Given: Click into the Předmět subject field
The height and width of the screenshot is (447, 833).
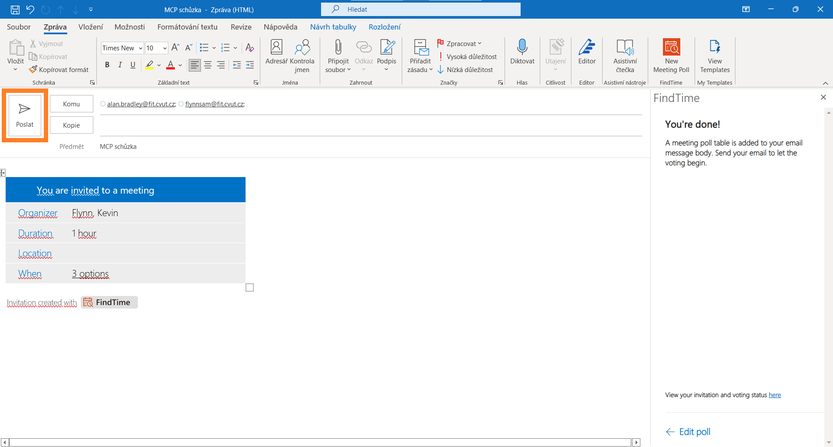Looking at the screenshot, I should tap(370, 147).
